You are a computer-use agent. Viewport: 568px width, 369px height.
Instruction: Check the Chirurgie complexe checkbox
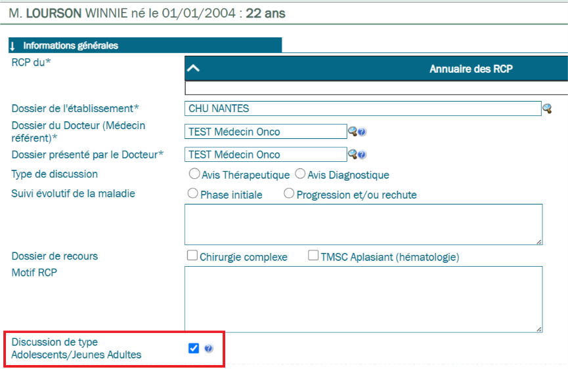click(192, 256)
